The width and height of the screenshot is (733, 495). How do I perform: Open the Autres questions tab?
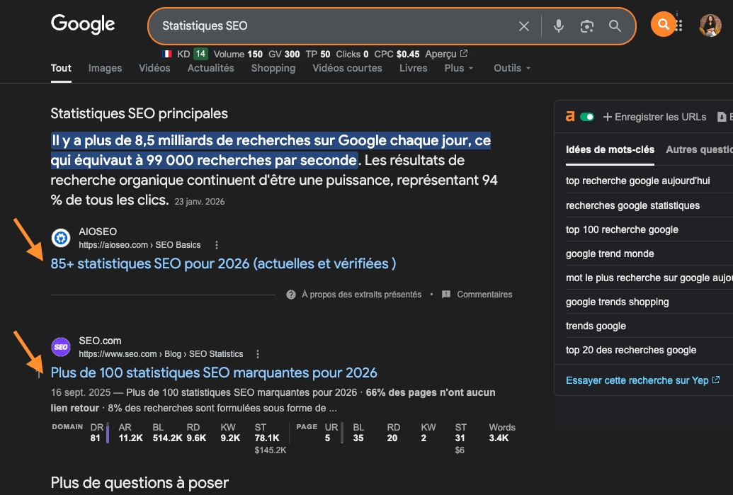698,149
